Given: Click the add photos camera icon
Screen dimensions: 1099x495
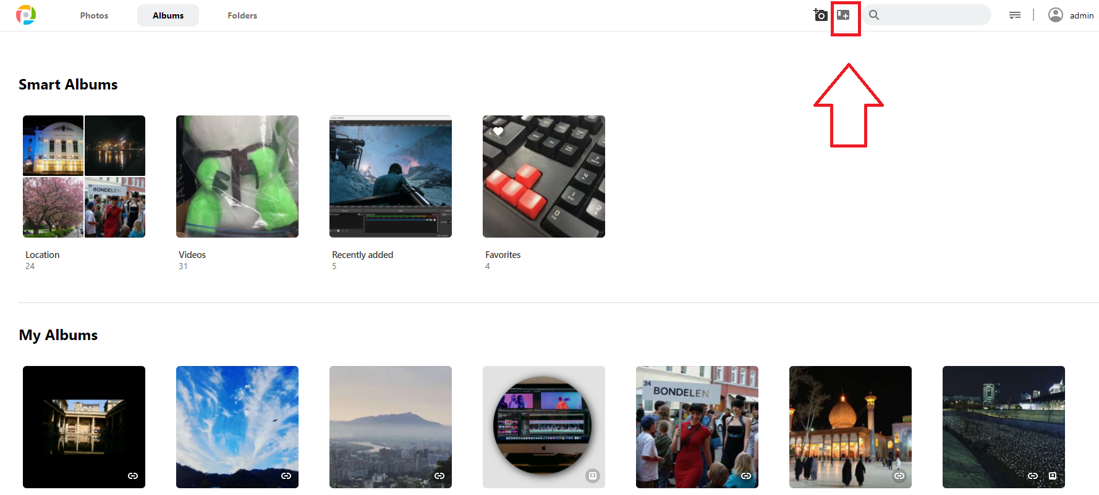Looking at the screenshot, I should click(x=820, y=15).
